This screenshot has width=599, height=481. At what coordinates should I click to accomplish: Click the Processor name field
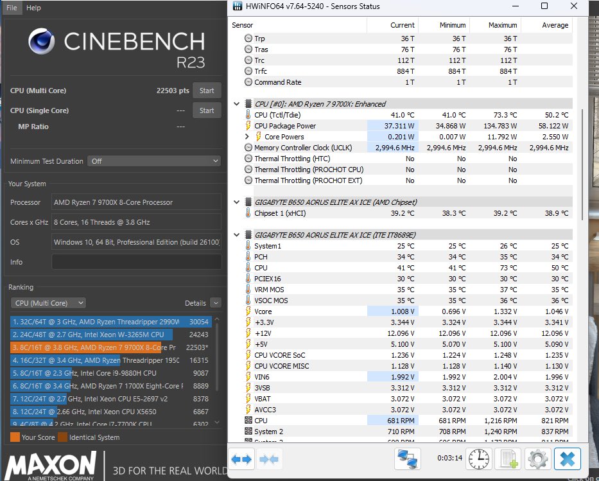tap(136, 202)
